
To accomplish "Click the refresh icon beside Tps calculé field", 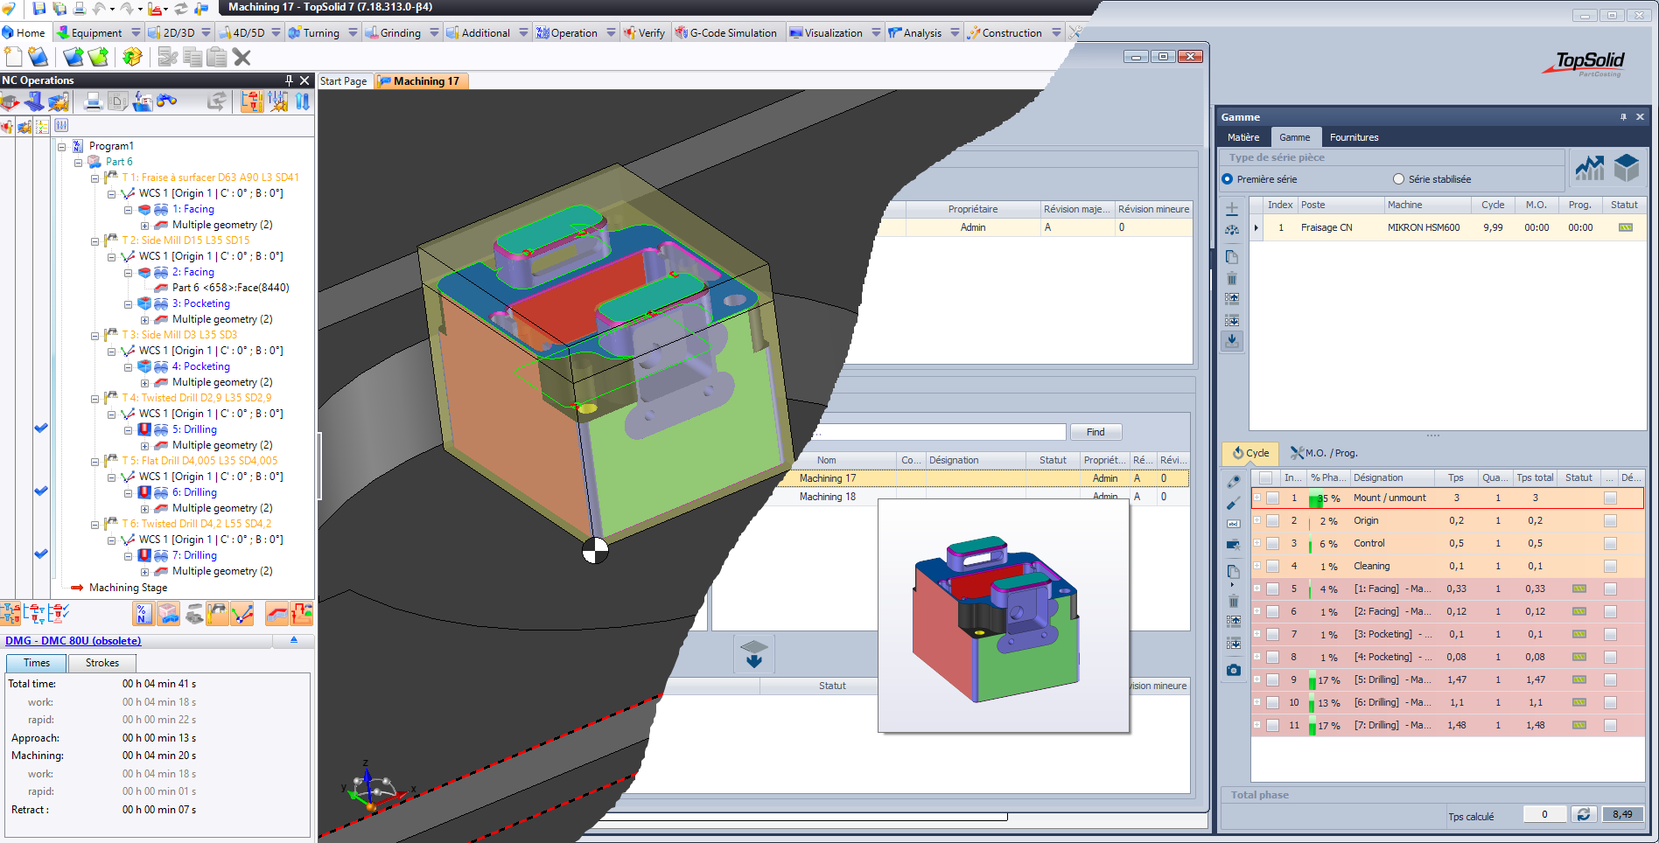I will tap(1584, 814).
